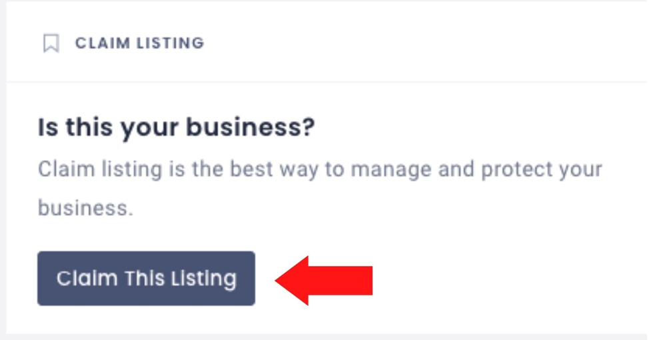Screen dimensions: 649x340
Task: Click the "Is this your business?" heading
Action: coord(177,127)
